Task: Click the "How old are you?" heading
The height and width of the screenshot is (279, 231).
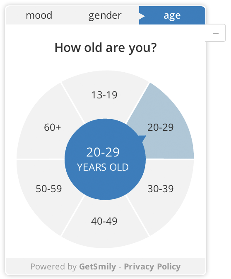Action: [x=106, y=48]
